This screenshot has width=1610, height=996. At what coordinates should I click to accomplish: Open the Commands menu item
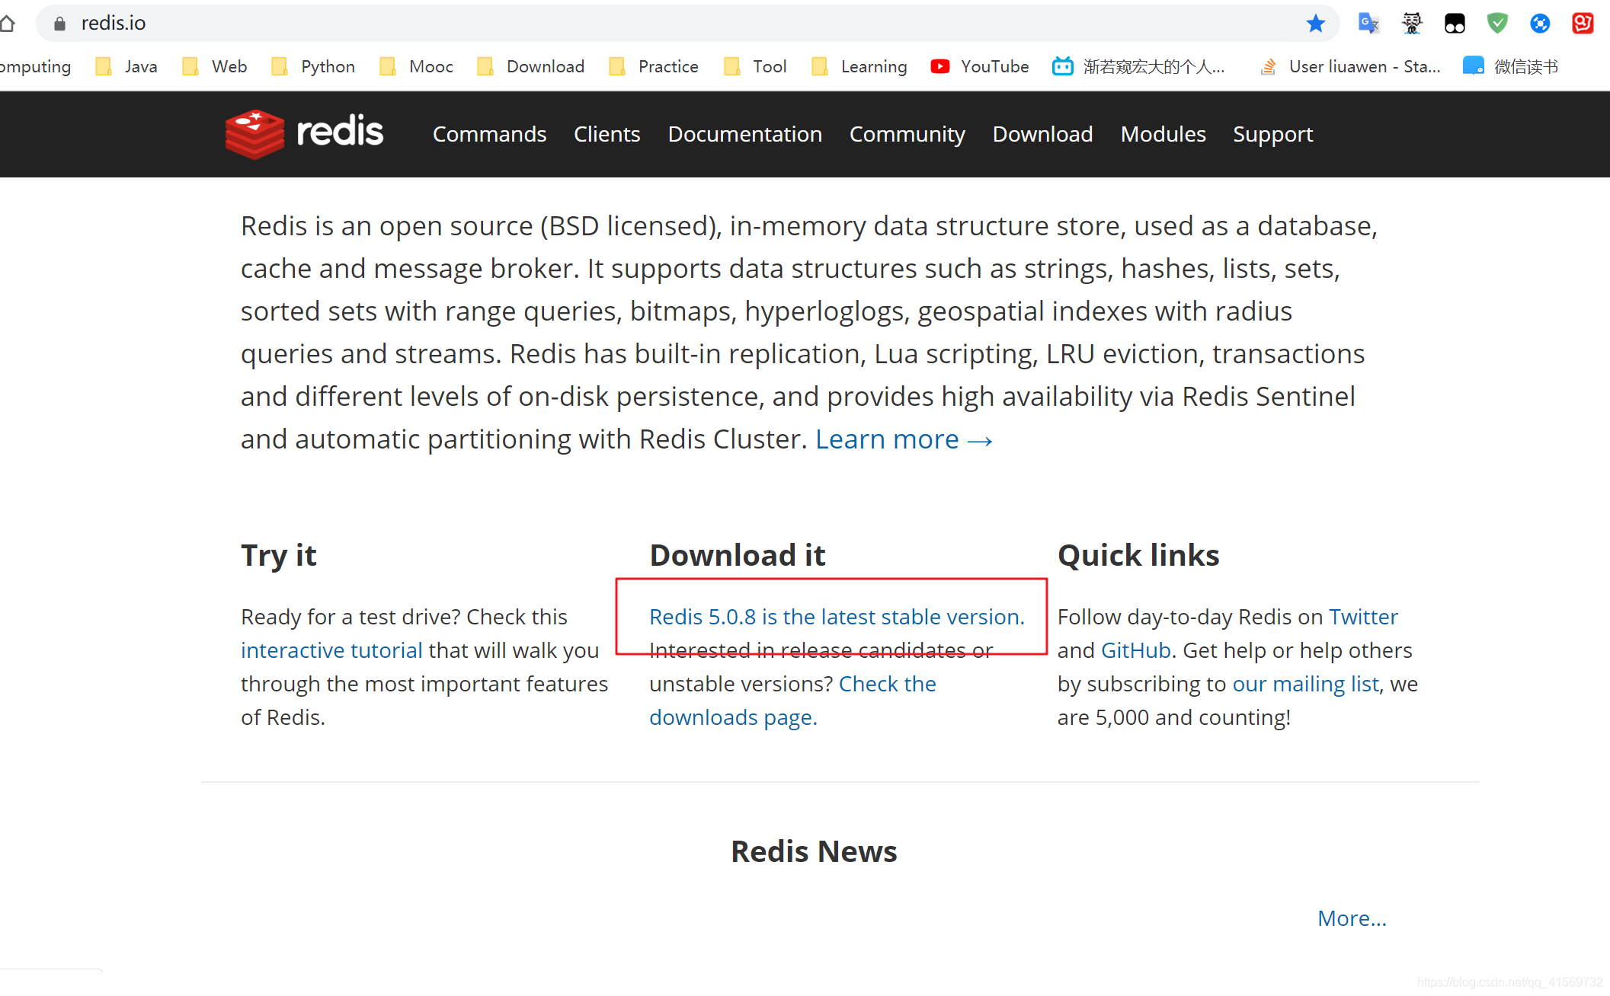point(488,133)
